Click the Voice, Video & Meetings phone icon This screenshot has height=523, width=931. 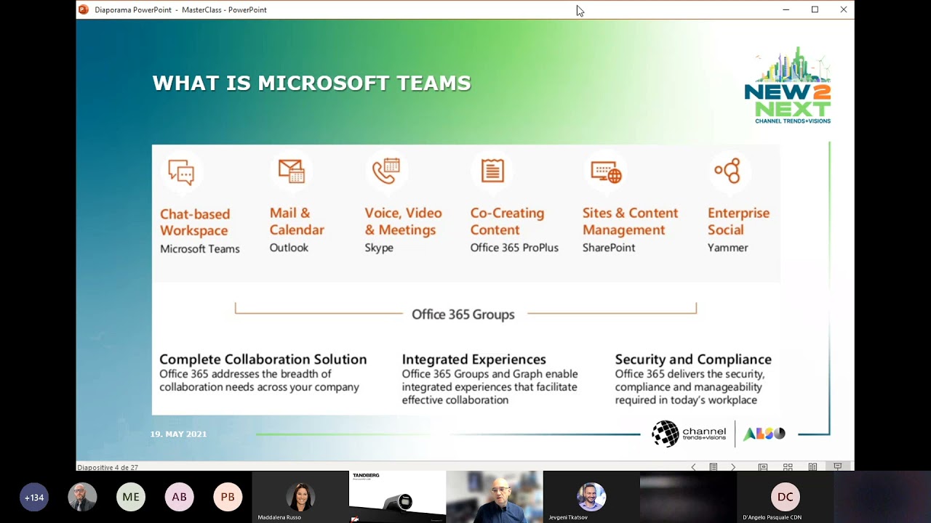[386, 171]
